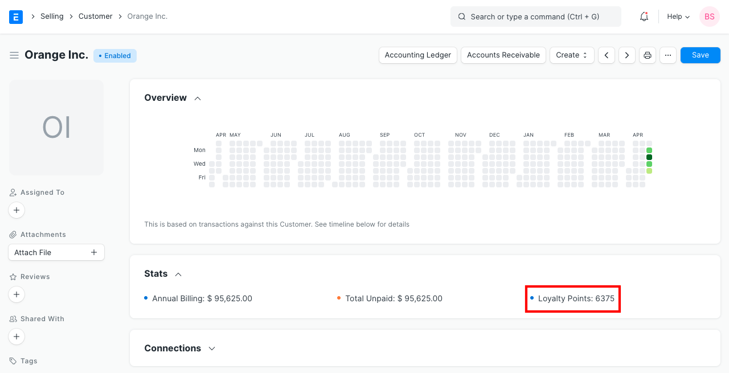Image resolution: width=729 pixels, height=373 pixels.
Task: Expand the Connections section
Action: (x=212, y=349)
